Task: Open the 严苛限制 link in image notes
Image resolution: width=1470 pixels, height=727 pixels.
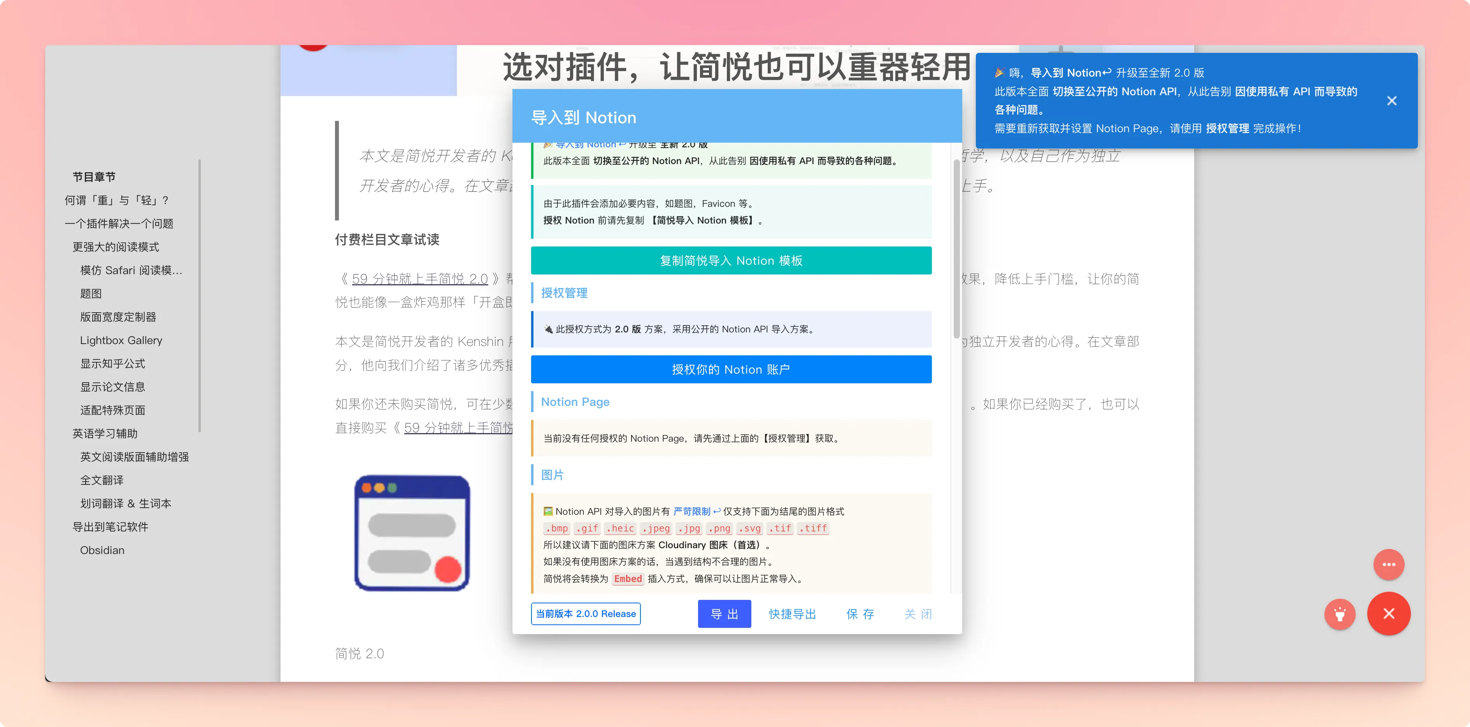Action: point(692,512)
